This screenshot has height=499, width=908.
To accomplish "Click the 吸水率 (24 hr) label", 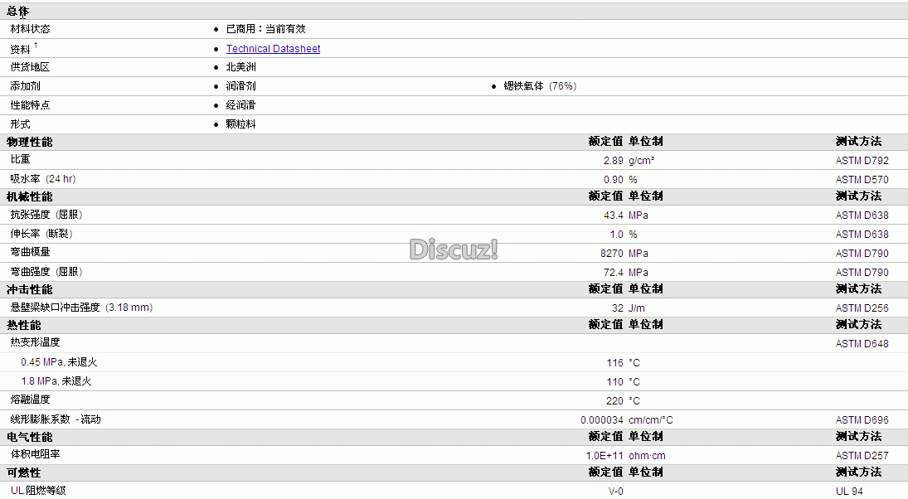I will (43, 179).
